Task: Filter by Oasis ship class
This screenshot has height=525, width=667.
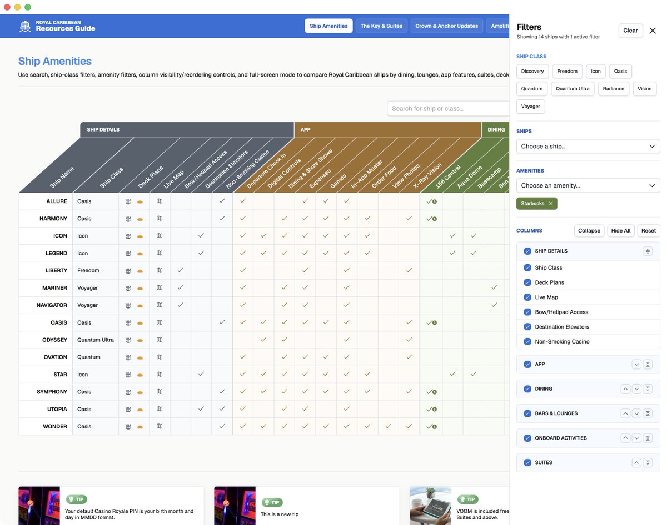Action: pos(620,71)
